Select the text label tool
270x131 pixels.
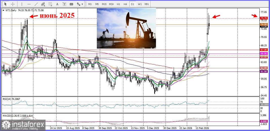coord(64,4)
